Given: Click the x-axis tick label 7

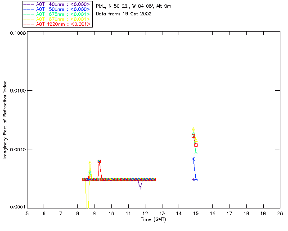Looking at the screenshot, I should pyautogui.click(x=61, y=213).
